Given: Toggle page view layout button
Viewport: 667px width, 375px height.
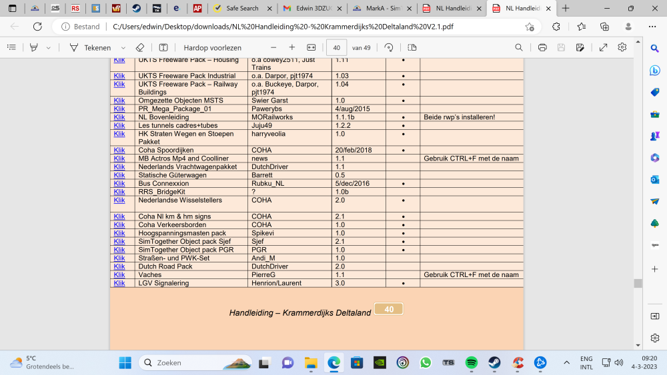Looking at the screenshot, I should [x=412, y=47].
